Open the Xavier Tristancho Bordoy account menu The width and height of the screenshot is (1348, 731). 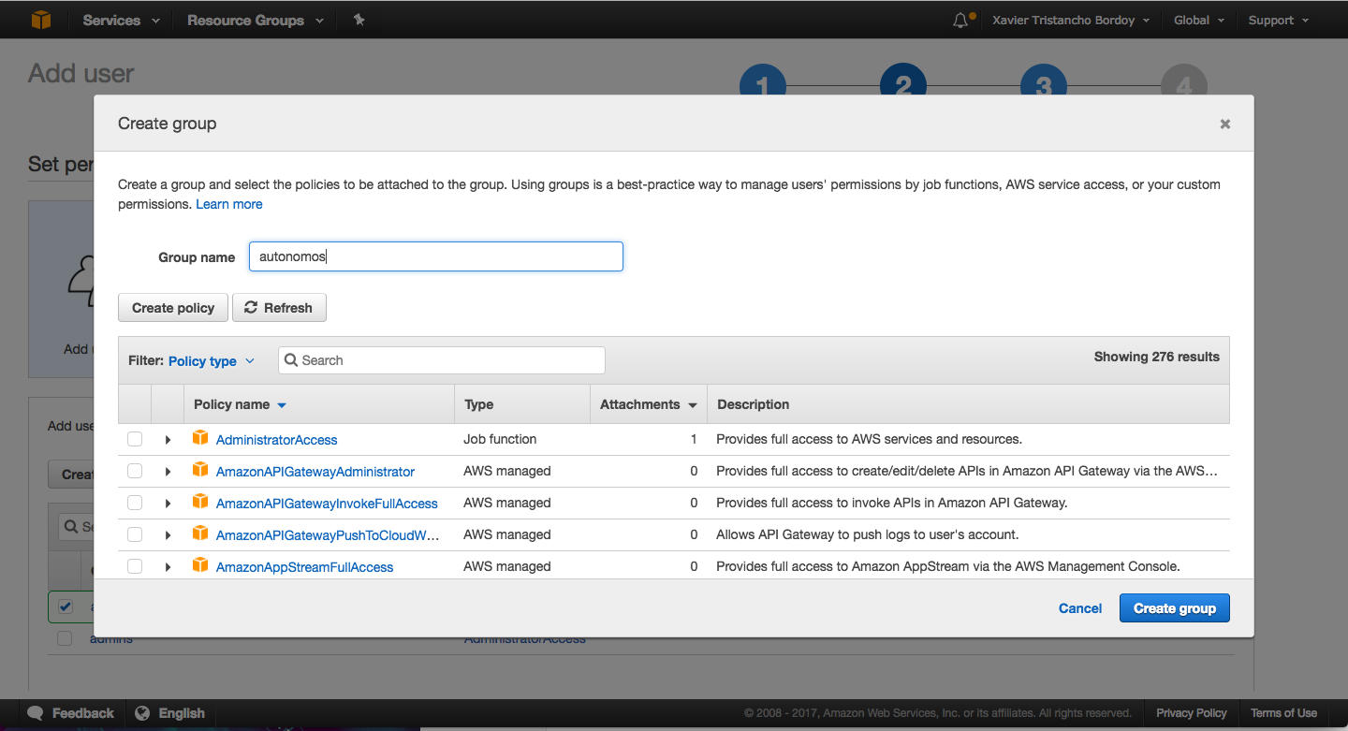click(x=1071, y=20)
